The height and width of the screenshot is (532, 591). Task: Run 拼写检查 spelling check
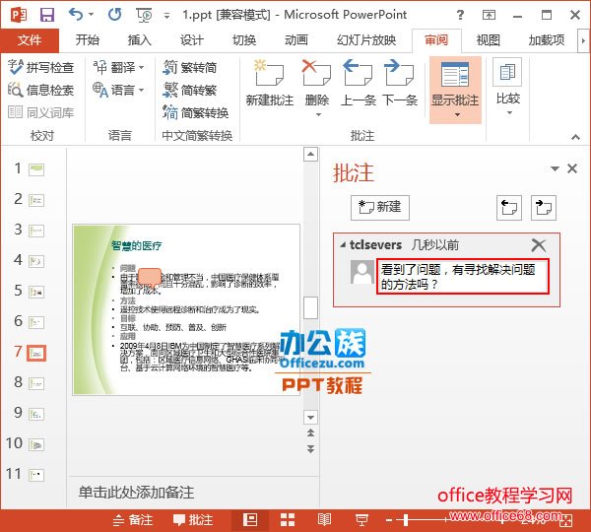40,68
